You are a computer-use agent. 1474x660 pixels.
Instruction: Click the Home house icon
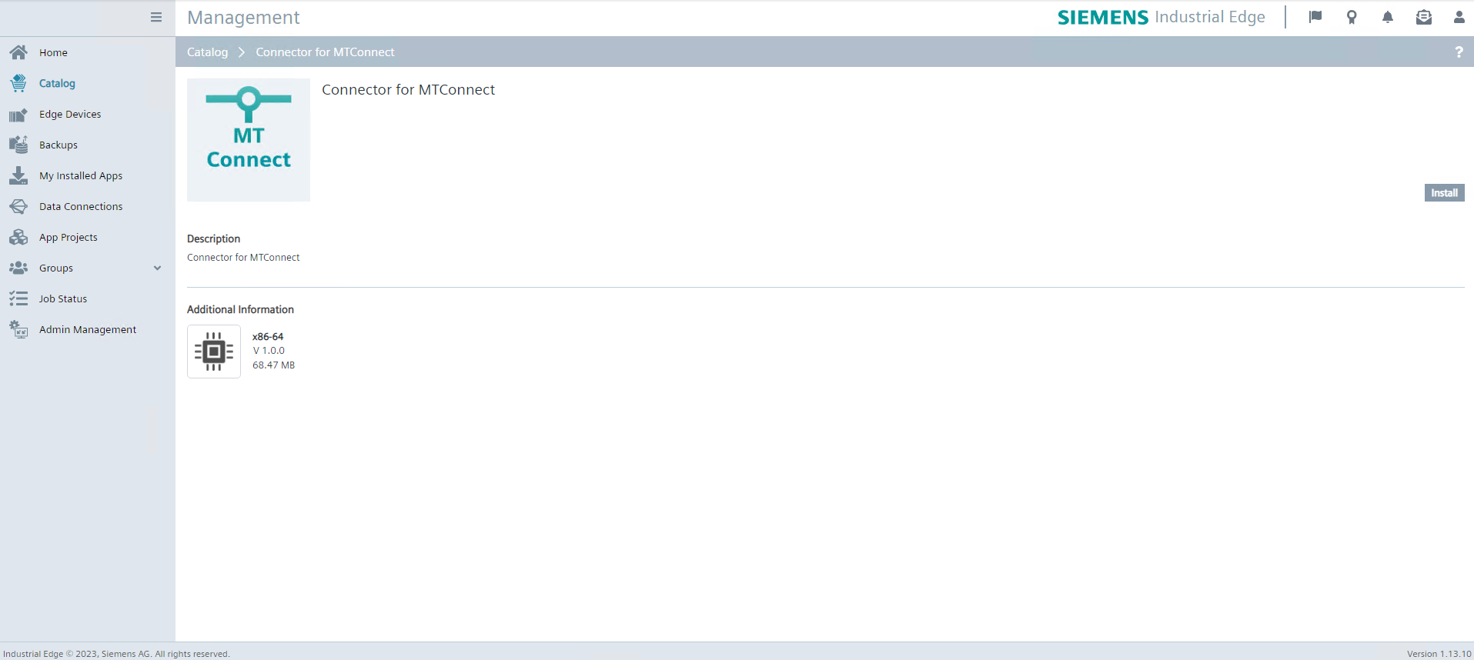(18, 52)
